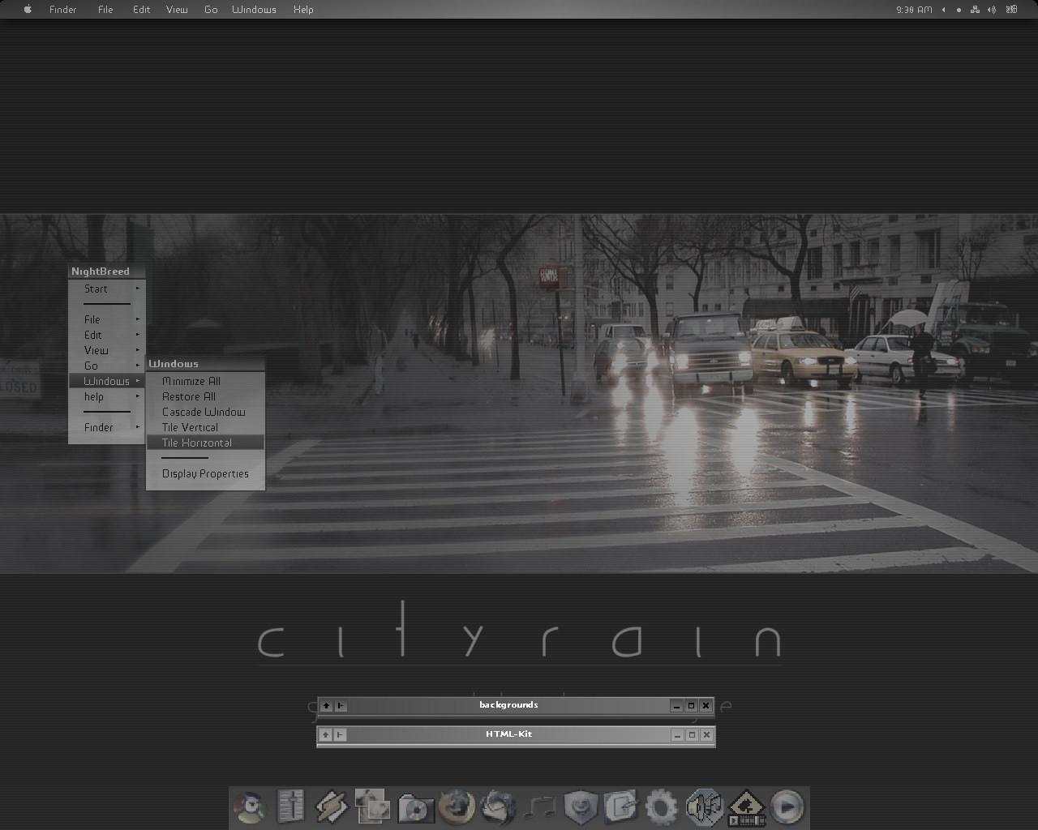The image size is (1038, 830).
Task: Launch the Thunderbird mail icon in dock
Action: (x=498, y=807)
